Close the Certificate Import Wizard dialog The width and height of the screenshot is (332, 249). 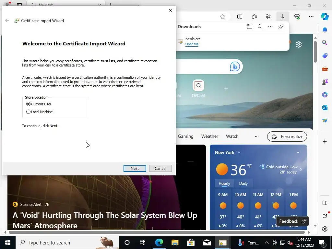tap(171, 11)
